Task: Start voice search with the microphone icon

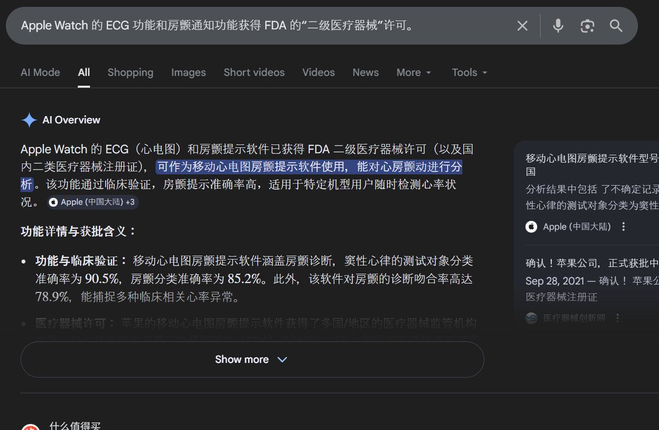Action: [558, 26]
